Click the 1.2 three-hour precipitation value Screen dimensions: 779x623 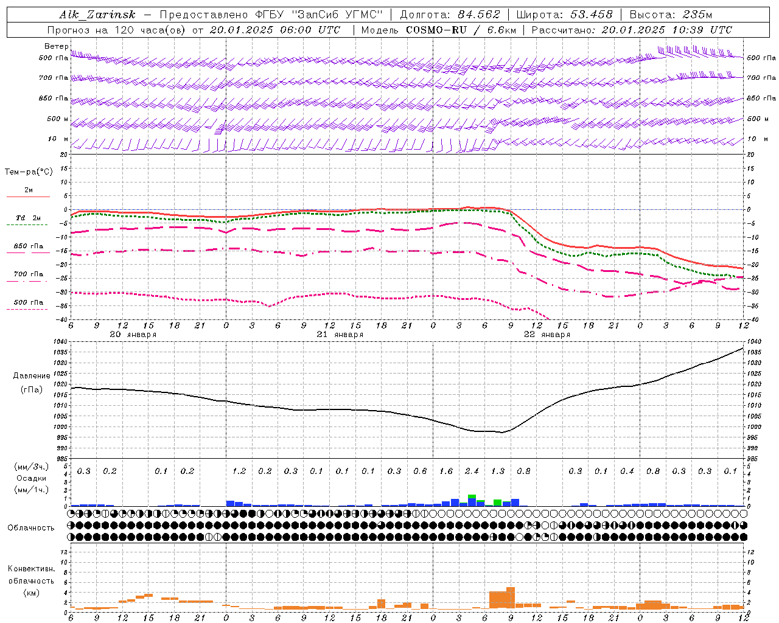pyautogui.click(x=239, y=471)
